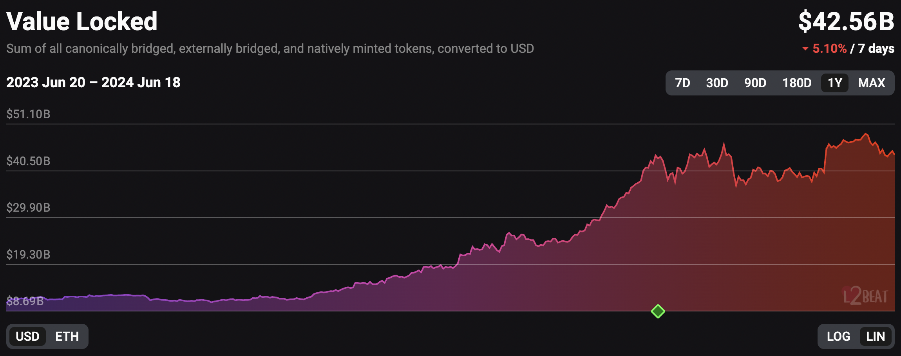The height and width of the screenshot is (356, 901).
Task: Click the 2023 Jun 20 – 2024 Jun 18 date range
Action: tap(93, 83)
